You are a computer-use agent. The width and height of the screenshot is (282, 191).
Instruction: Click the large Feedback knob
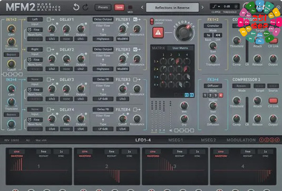pyautogui.click(x=184, y=33)
